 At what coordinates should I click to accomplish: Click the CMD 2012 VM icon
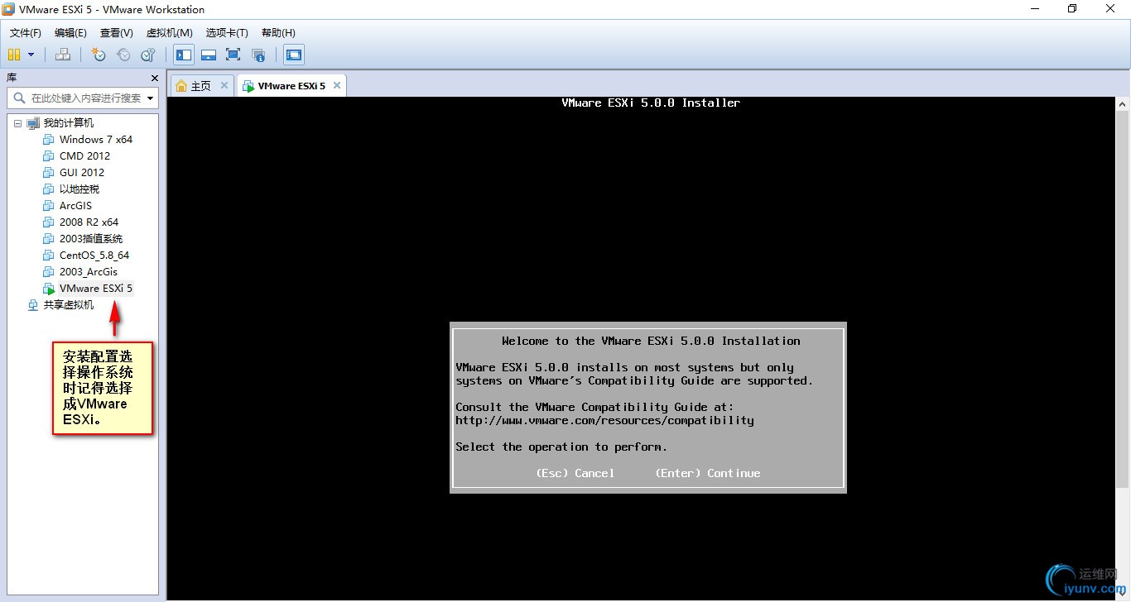(x=49, y=156)
